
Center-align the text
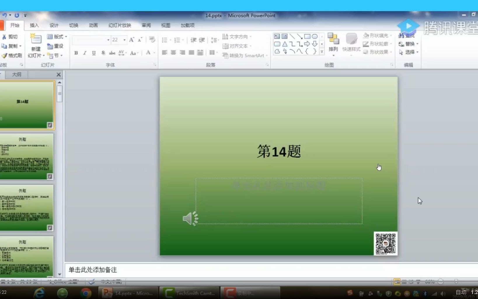coord(173,53)
